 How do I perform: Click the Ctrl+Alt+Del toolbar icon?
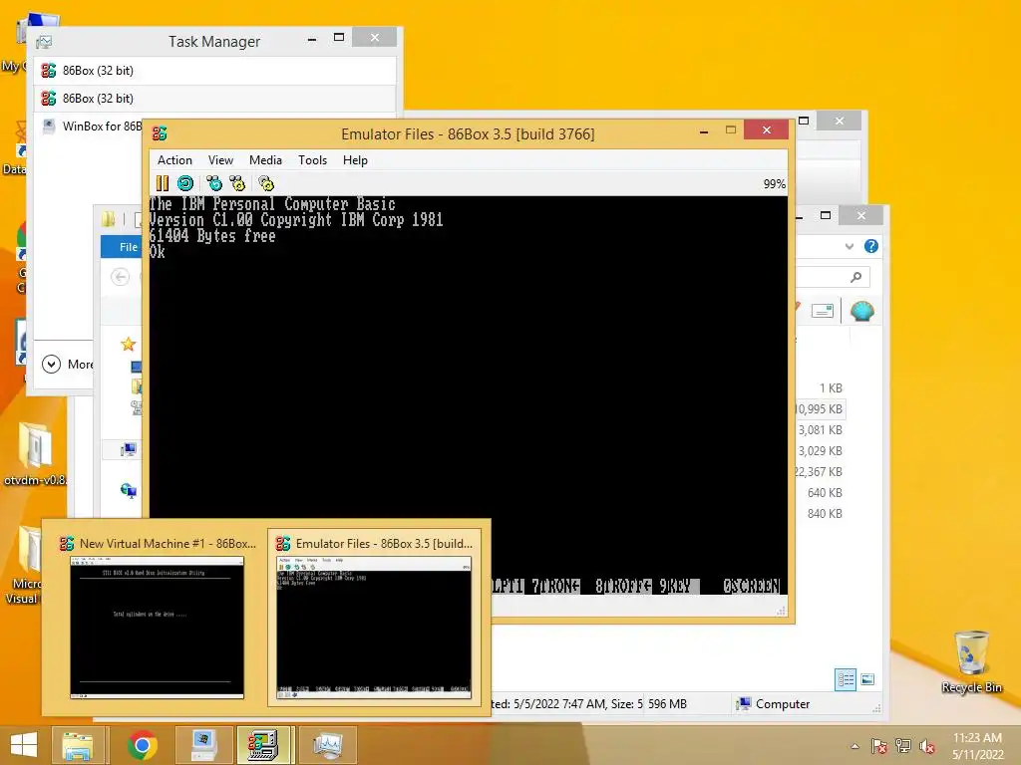pos(213,184)
